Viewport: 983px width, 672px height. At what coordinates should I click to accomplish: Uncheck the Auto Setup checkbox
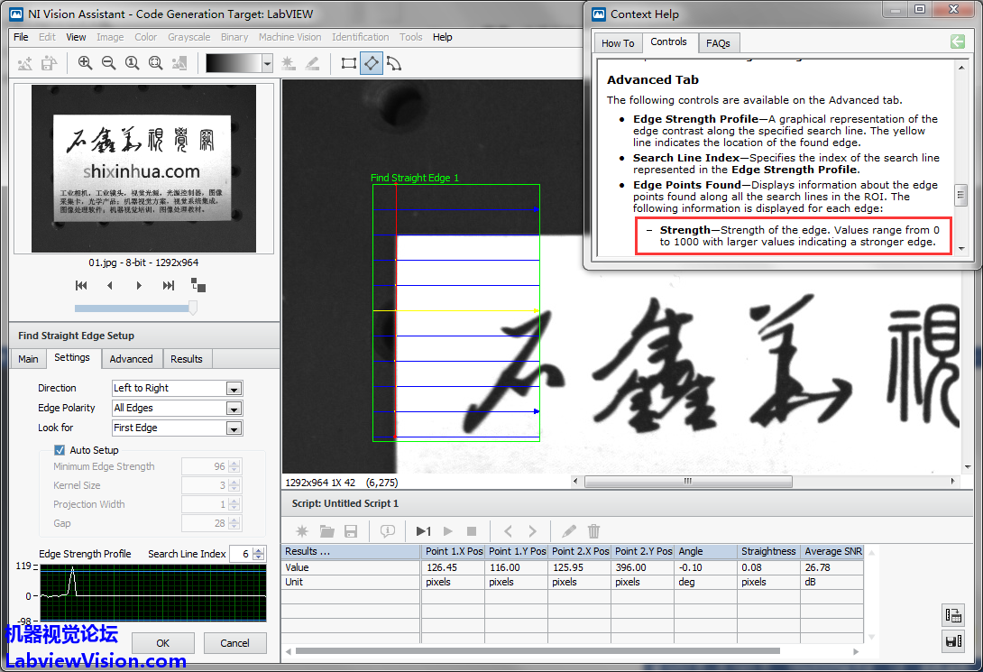60,450
